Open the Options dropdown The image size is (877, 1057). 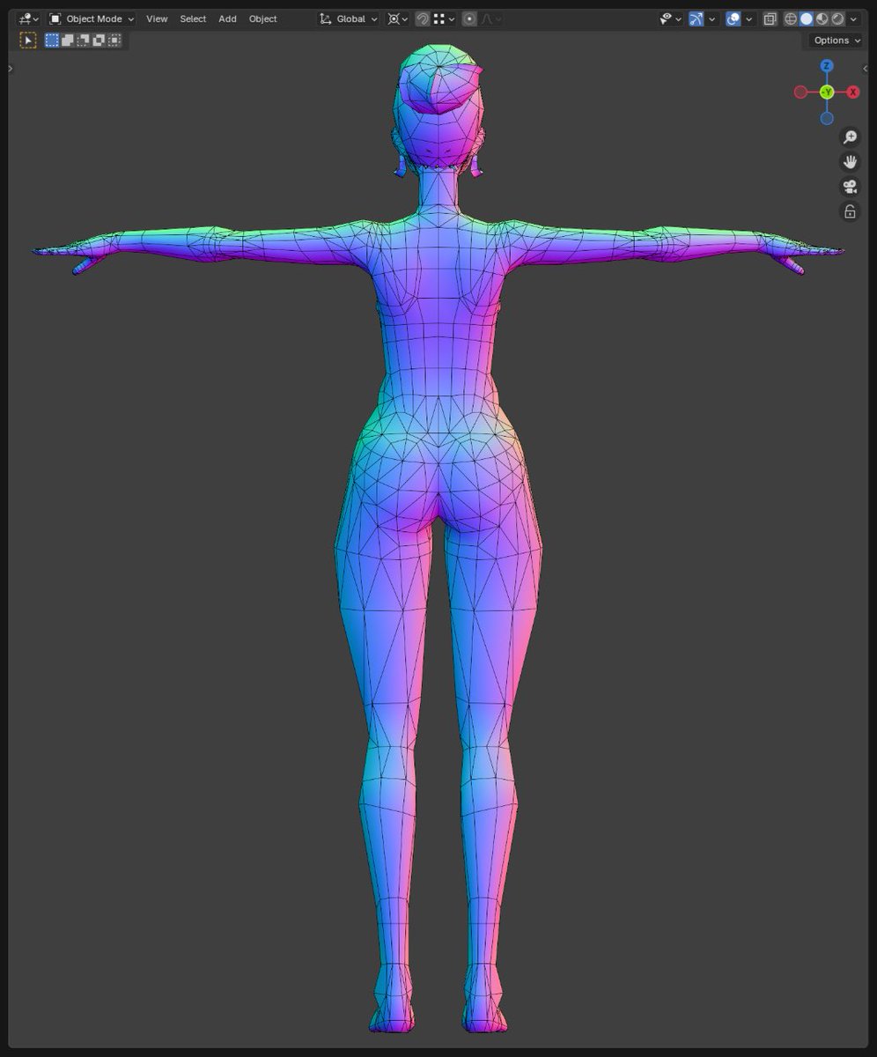(836, 41)
